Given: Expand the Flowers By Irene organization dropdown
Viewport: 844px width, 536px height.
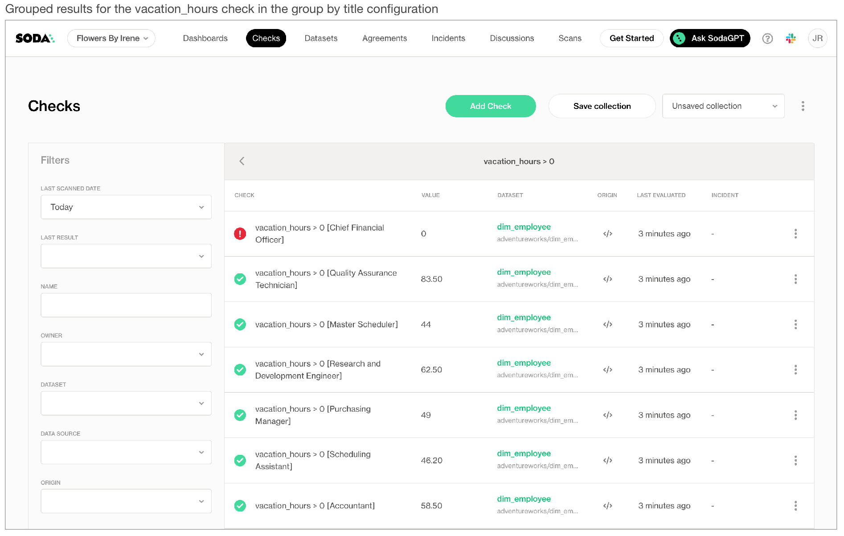Looking at the screenshot, I should point(111,38).
